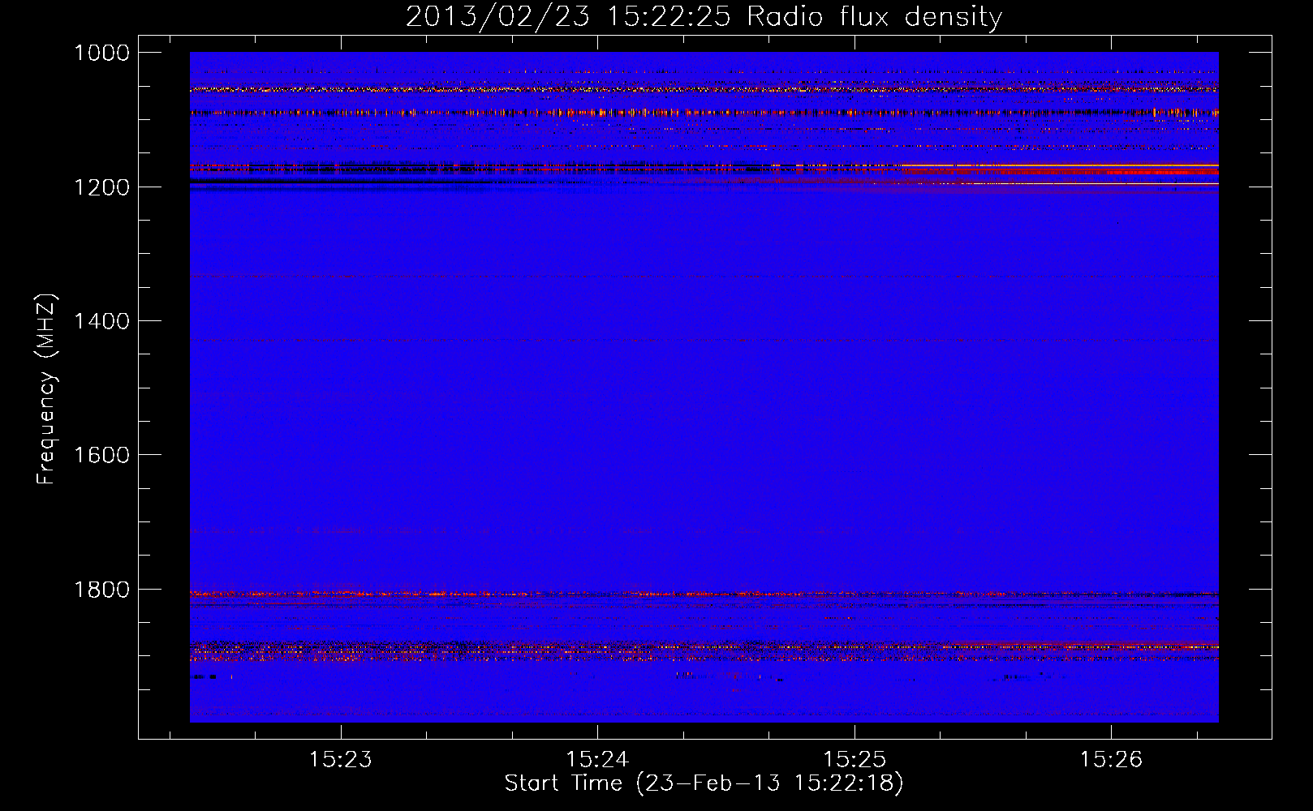Click the 15:24 time tick label
The height and width of the screenshot is (811, 1313).
(597, 759)
